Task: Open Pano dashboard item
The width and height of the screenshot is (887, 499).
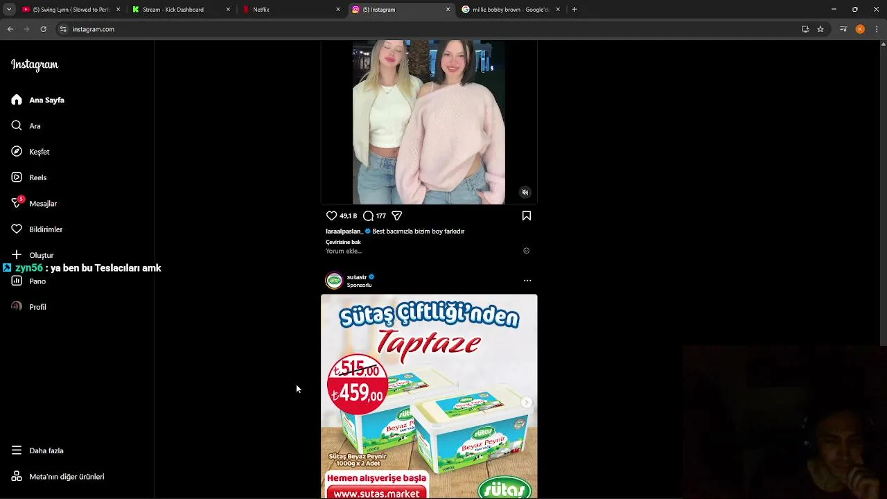Action: click(x=28, y=281)
